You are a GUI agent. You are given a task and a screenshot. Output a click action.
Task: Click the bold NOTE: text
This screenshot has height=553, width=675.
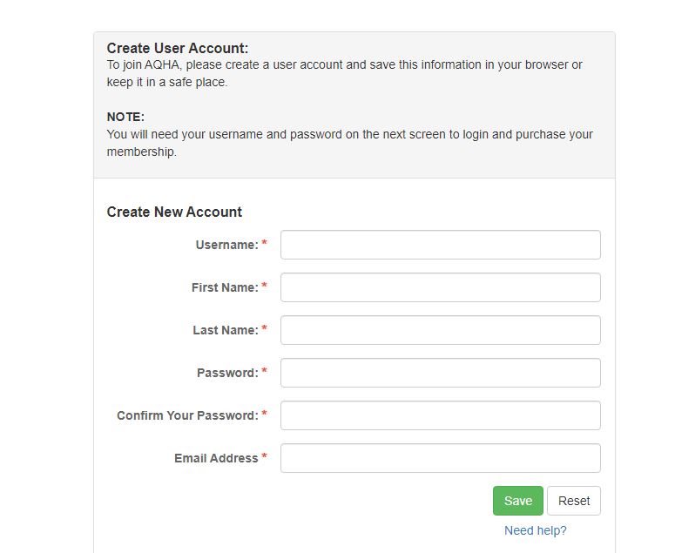pyautogui.click(x=125, y=117)
